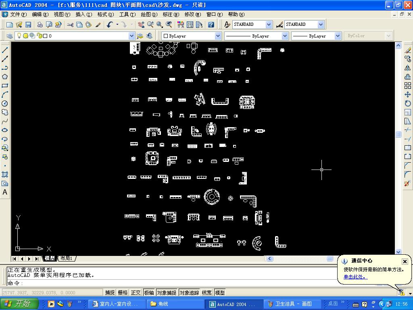The height and width of the screenshot is (310, 413).
Task: Open the layer list dropdown
Action: pos(132,36)
